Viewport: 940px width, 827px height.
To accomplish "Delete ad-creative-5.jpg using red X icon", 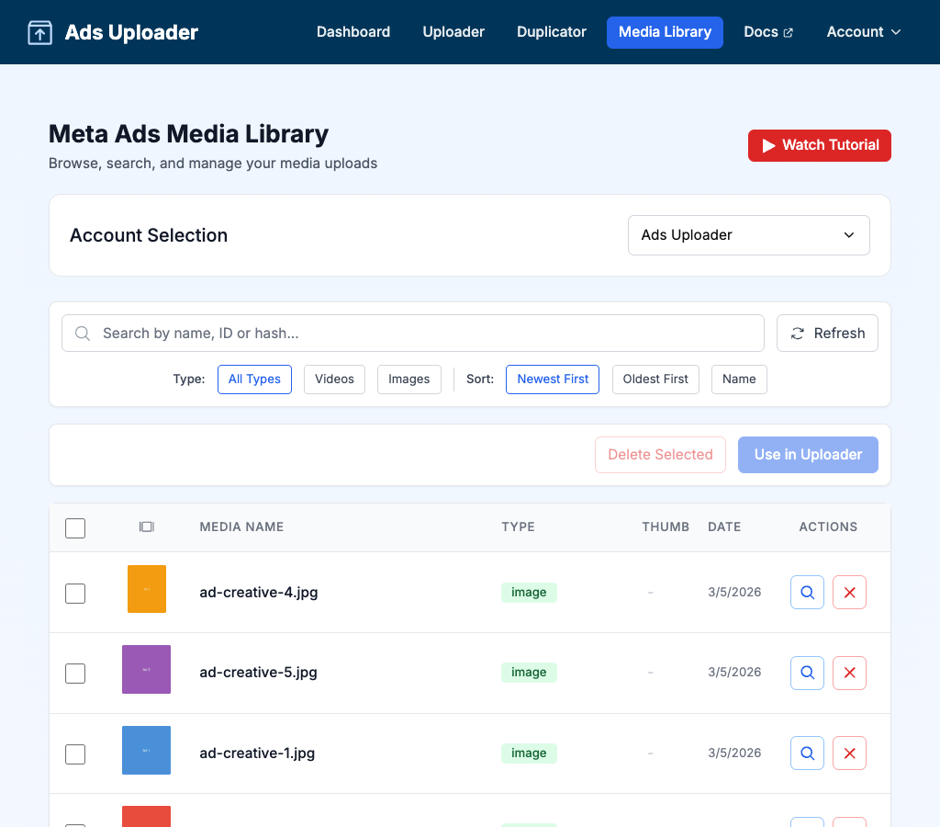I will pyautogui.click(x=849, y=673).
